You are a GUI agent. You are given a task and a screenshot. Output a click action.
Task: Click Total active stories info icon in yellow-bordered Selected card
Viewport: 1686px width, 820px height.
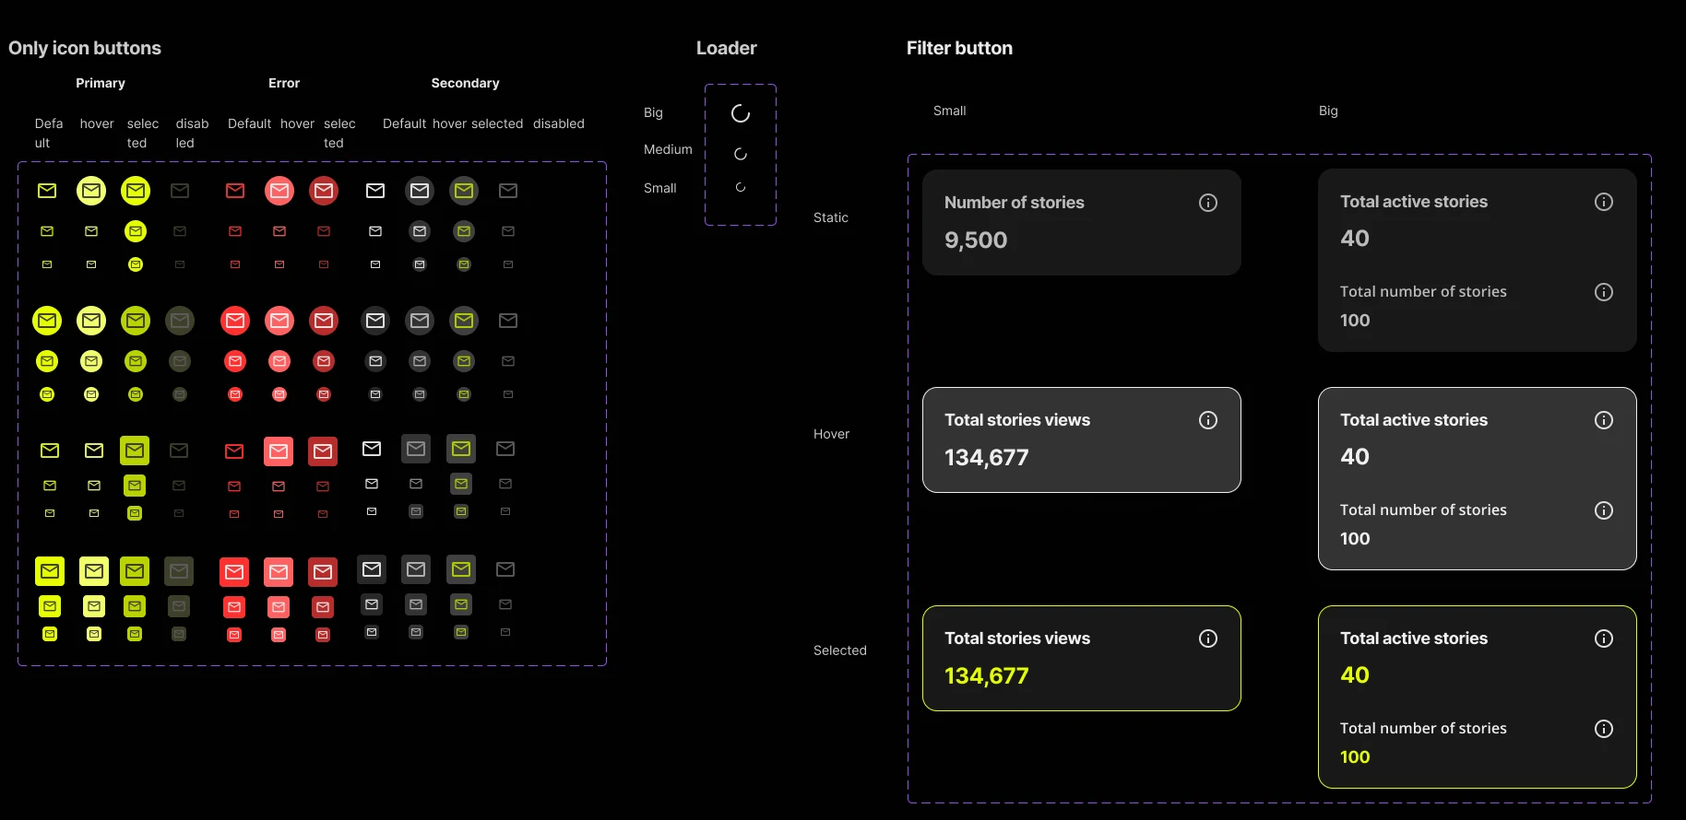(1604, 638)
